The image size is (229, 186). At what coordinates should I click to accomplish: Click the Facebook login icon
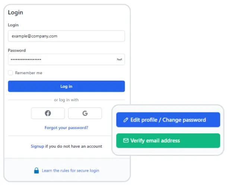(48, 113)
